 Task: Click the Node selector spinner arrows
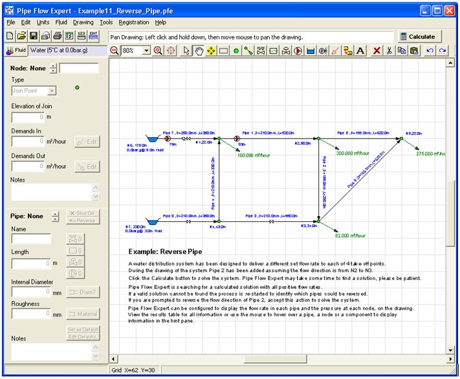click(x=53, y=68)
